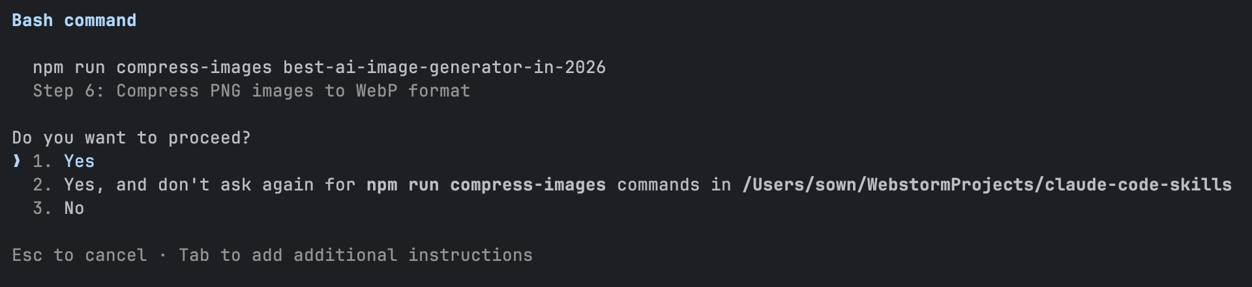1252x287 pixels.
Task: Click the arrow cursor beside option 1
Action: (x=17, y=161)
